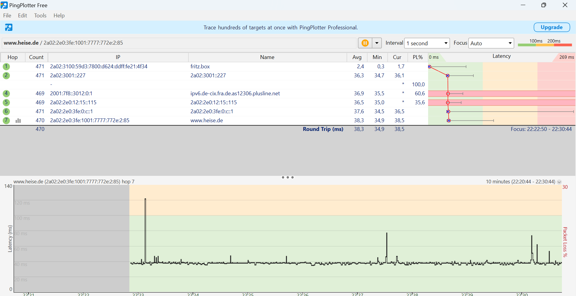Click the 140 latency axis maximum value

pos(8,186)
